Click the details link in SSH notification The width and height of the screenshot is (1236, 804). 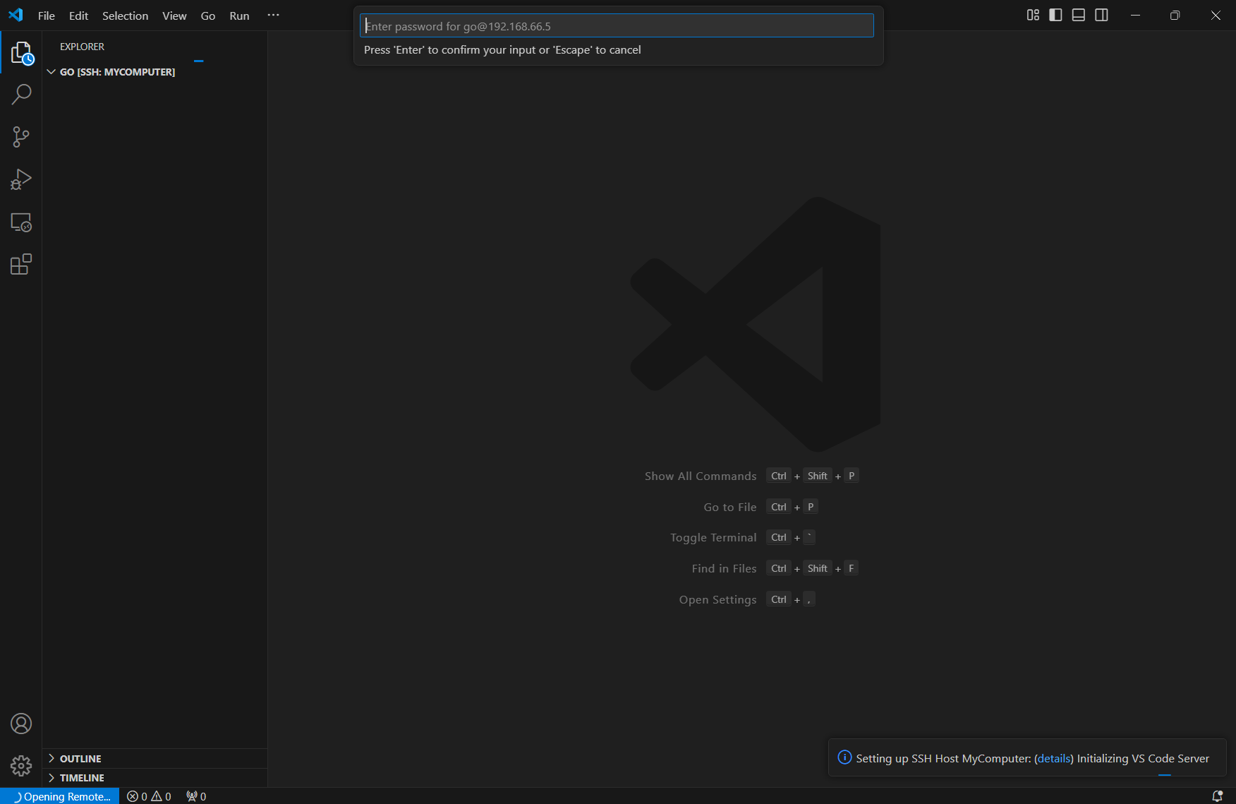pyautogui.click(x=1054, y=758)
